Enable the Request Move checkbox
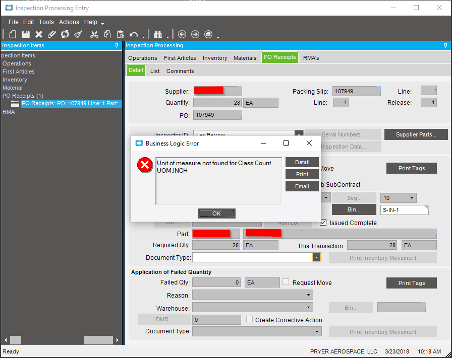This screenshot has height=358, width=452. click(x=286, y=282)
